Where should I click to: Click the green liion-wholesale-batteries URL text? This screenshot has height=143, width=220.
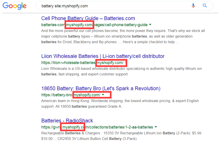pos(82,63)
